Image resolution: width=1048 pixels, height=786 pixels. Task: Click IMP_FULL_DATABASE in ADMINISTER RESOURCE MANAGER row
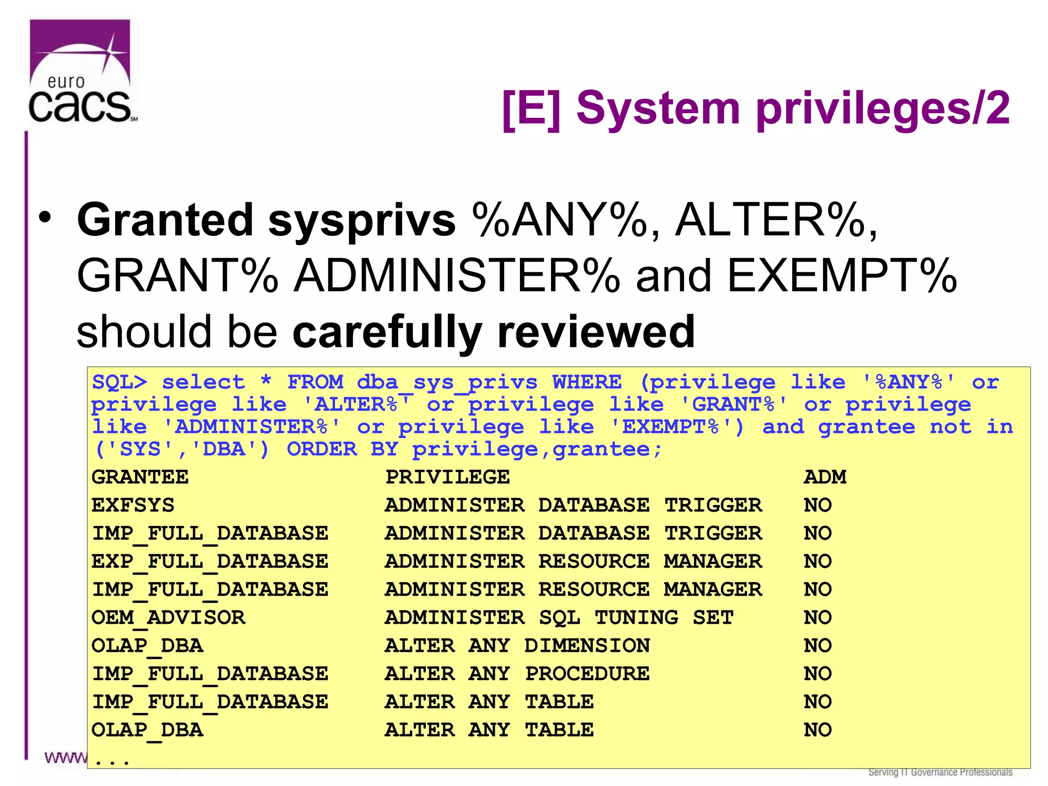[x=210, y=590]
